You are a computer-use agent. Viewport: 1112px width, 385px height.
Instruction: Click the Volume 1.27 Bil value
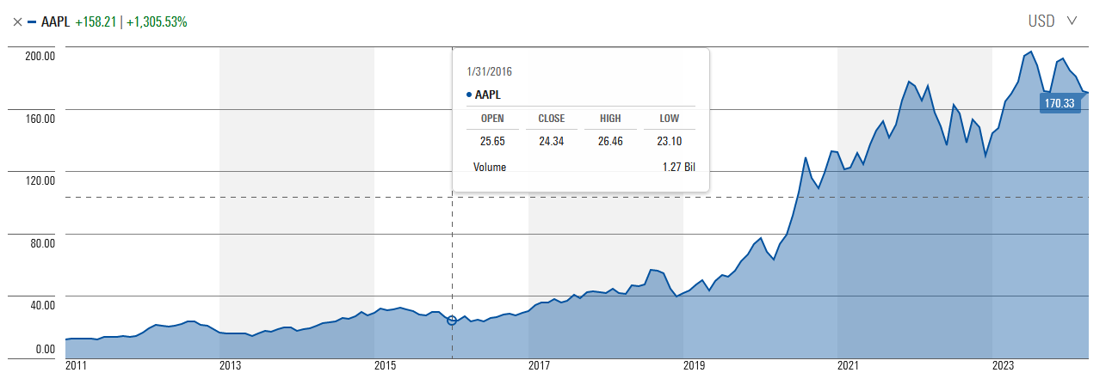click(x=677, y=168)
